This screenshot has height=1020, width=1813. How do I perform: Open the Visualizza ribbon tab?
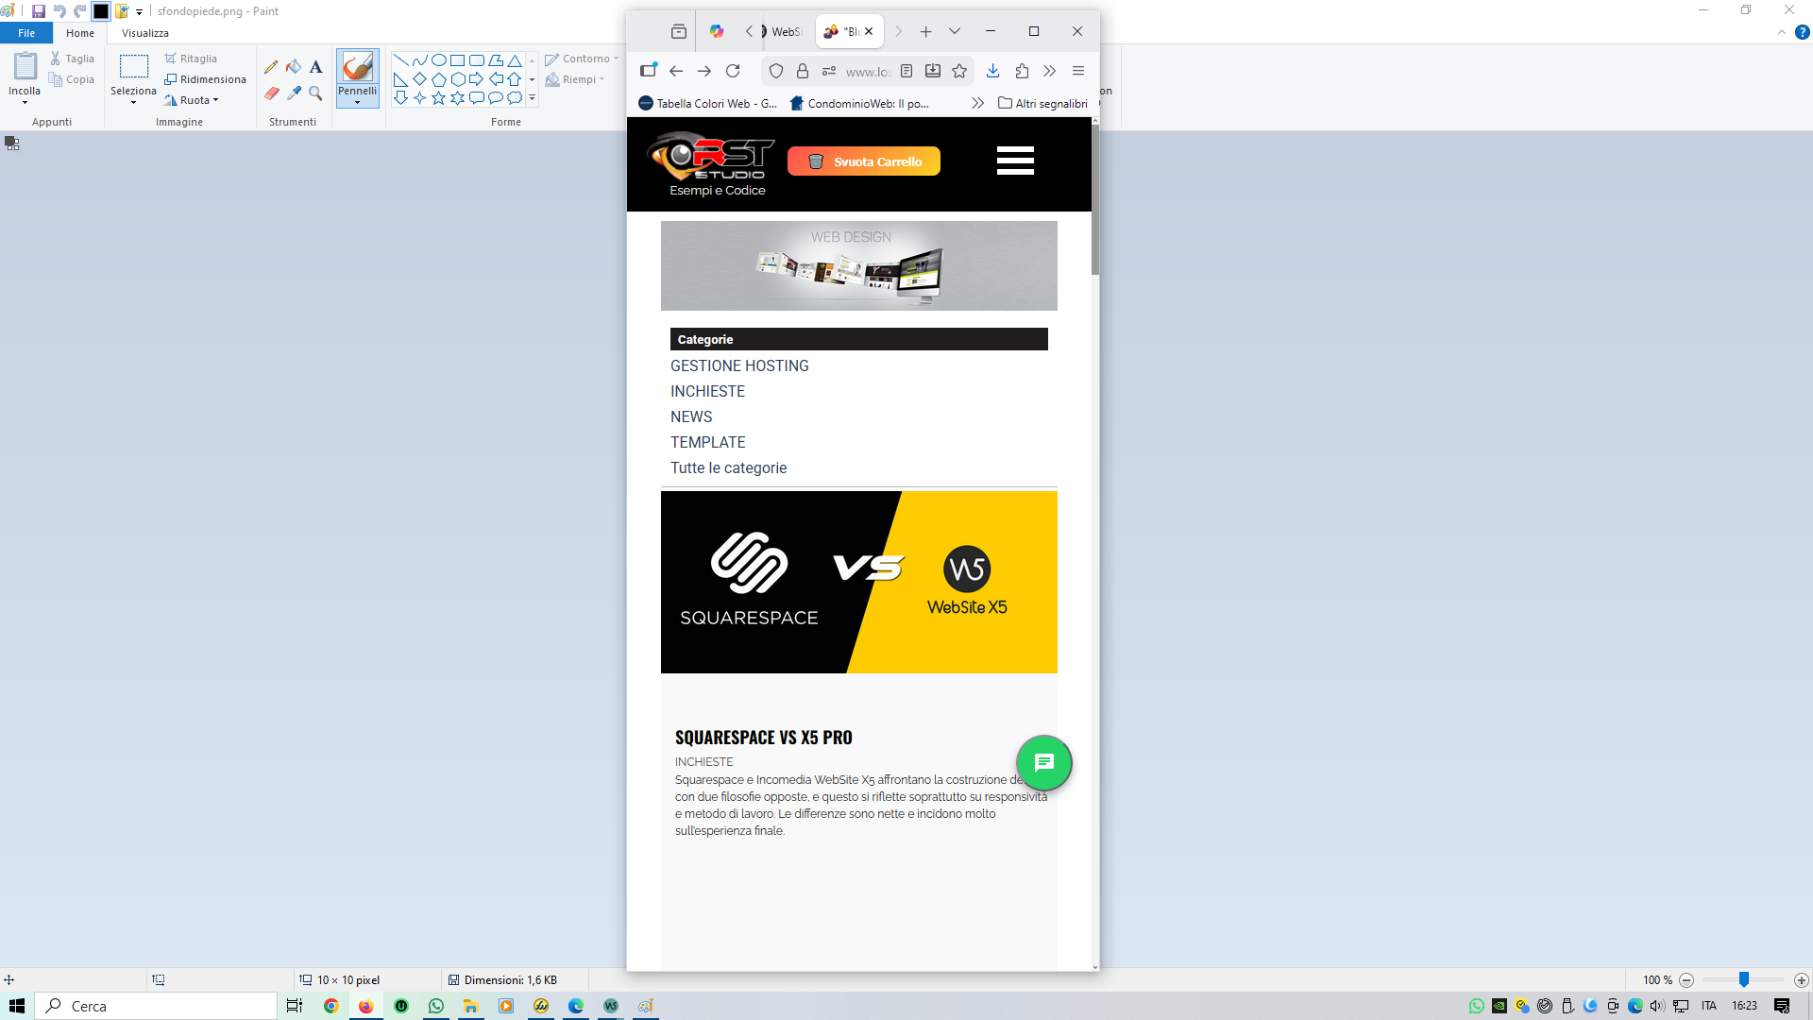(x=144, y=33)
